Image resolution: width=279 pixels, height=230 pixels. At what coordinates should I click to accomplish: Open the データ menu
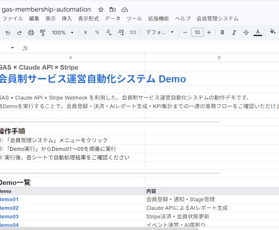pyautogui.click(x=113, y=19)
